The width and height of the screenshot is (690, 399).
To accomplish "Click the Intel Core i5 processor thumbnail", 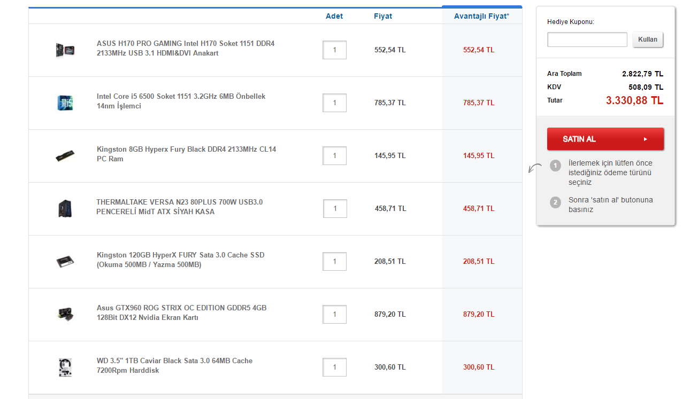I will [65, 103].
